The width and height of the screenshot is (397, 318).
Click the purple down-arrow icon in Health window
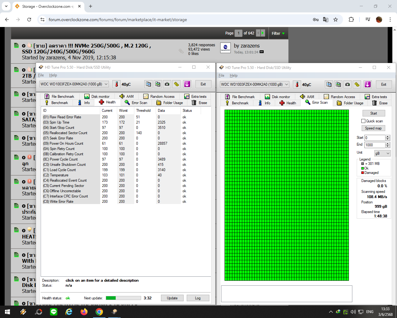coord(187,84)
